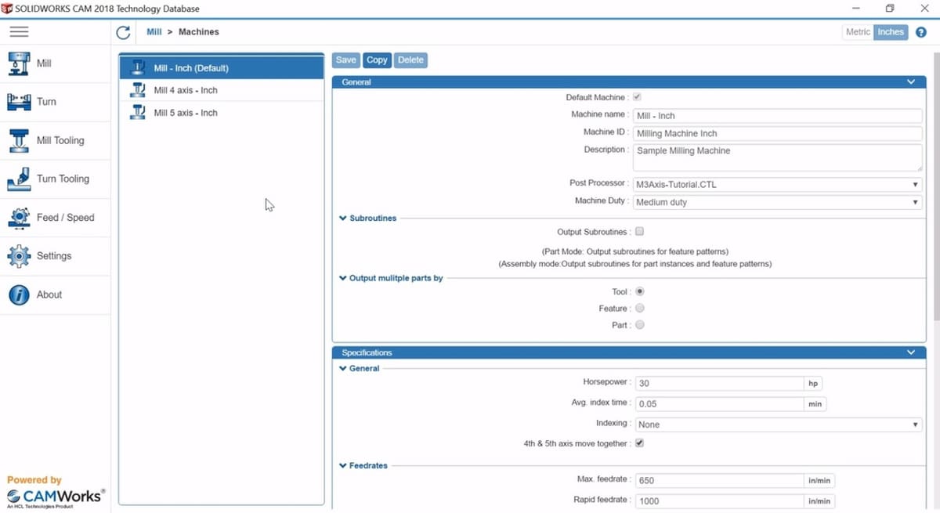Open the help question mark icon

(x=921, y=32)
